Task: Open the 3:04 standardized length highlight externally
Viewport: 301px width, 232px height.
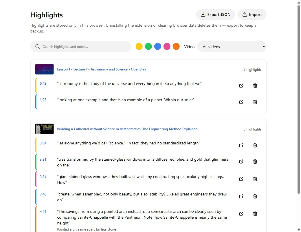Action: tap(241, 145)
